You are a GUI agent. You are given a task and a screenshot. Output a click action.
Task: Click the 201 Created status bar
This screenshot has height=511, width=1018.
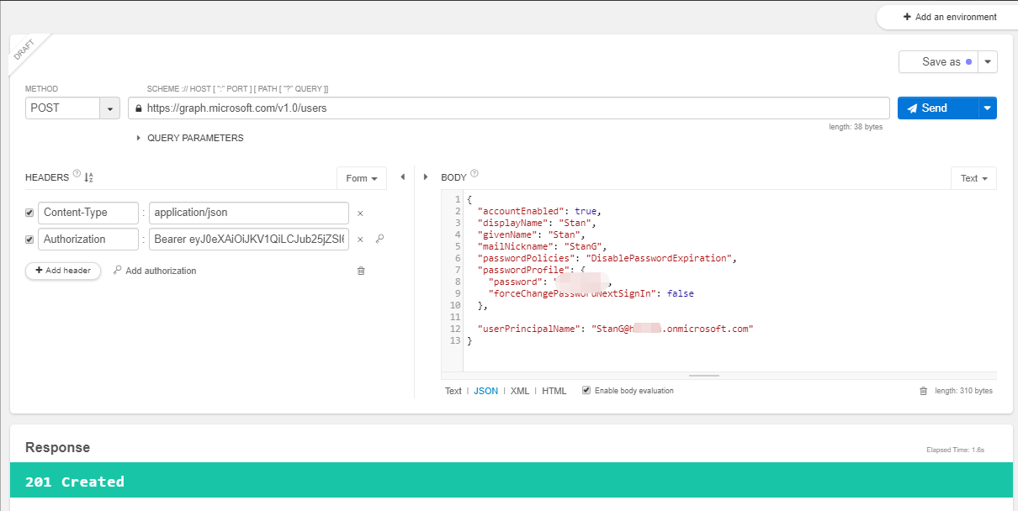(511, 482)
